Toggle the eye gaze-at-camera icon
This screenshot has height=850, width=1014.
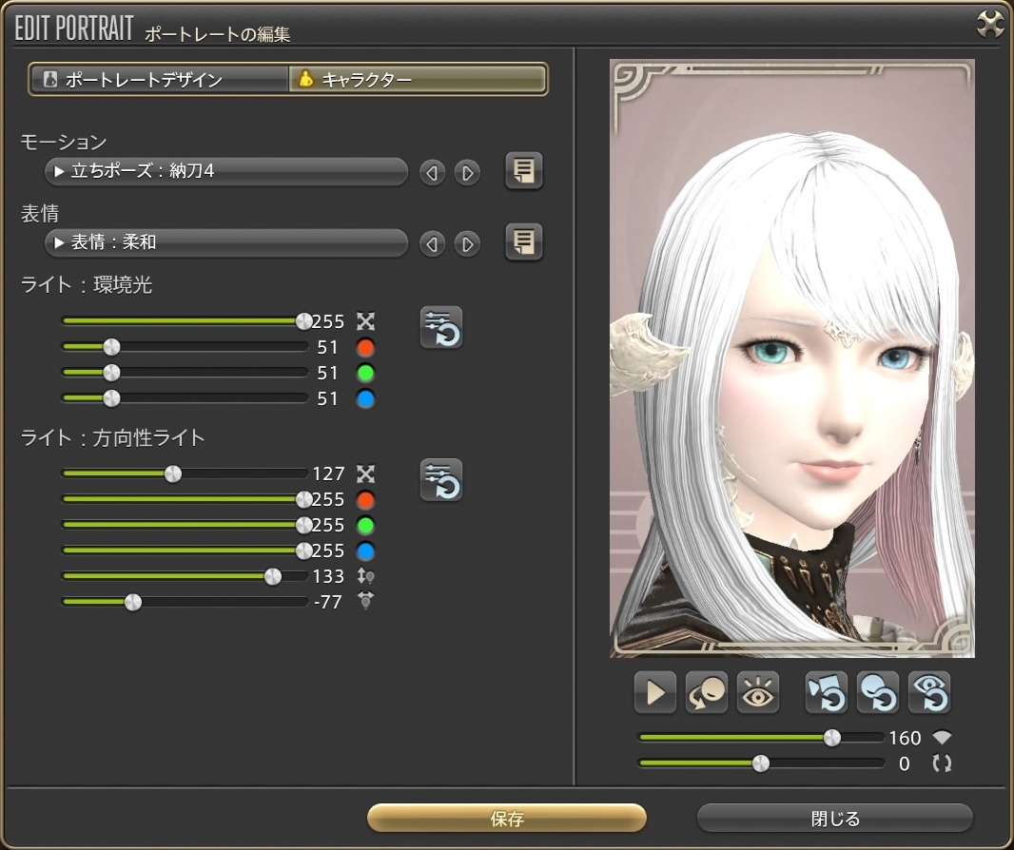759,692
